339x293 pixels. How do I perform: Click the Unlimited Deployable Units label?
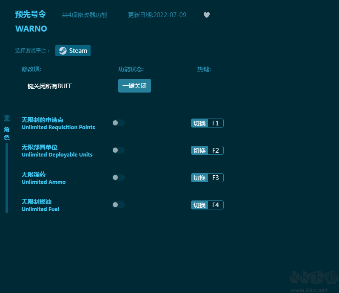[x=57, y=155]
